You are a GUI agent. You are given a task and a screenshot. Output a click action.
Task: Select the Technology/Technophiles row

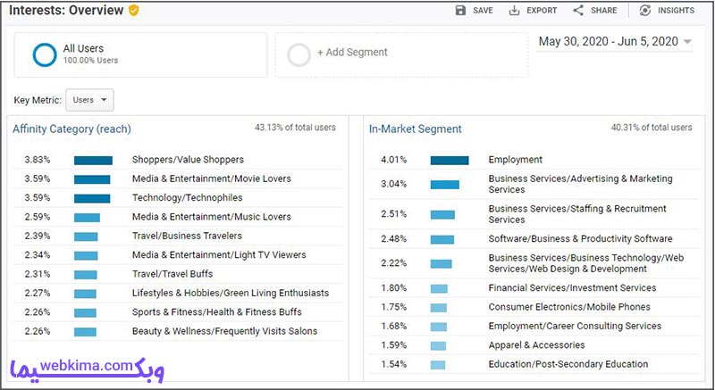click(178, 198)
